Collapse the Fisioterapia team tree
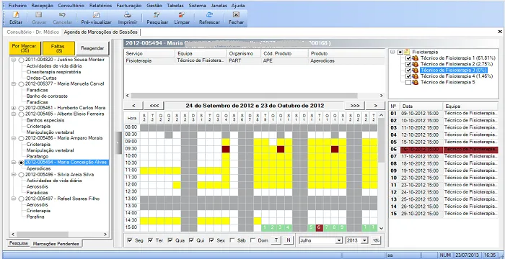The width and height of the screenshot is (505, 259). tap(393, 52)
